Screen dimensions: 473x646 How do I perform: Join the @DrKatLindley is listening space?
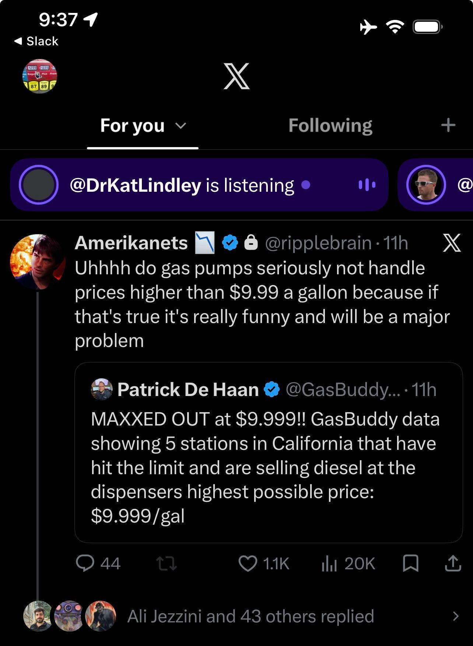pos(199,185)
